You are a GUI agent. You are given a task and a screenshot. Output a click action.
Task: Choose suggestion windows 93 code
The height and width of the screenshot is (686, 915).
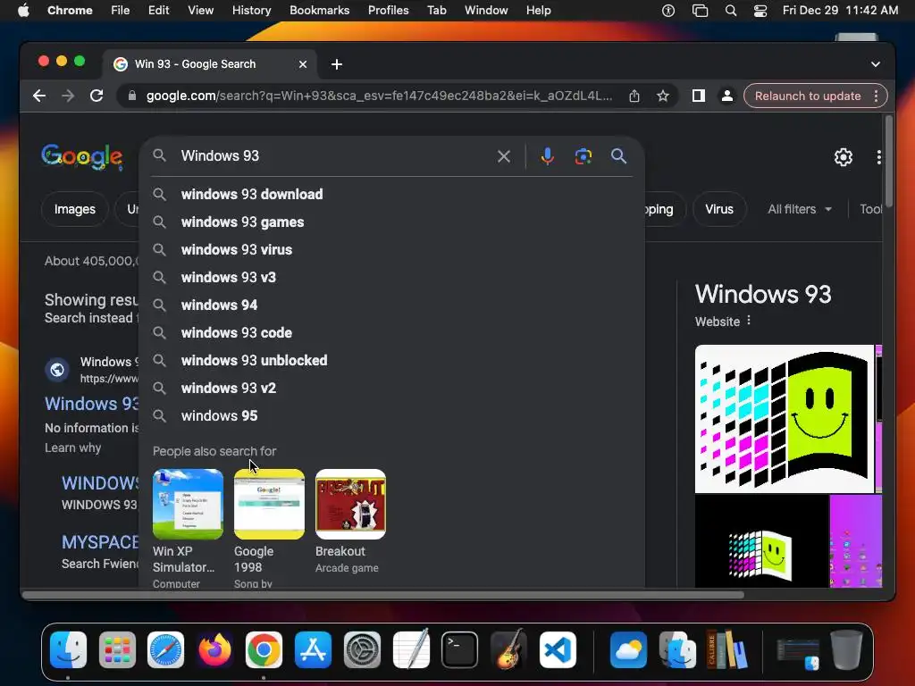pos(391,332)
